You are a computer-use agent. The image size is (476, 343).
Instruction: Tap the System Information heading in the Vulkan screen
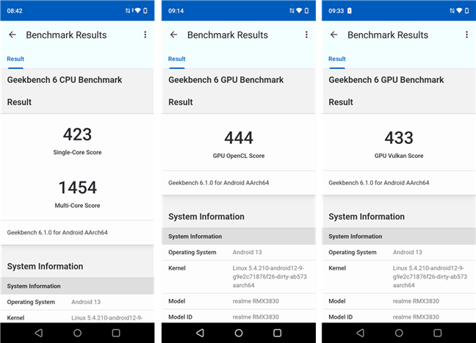click(367, 217)
